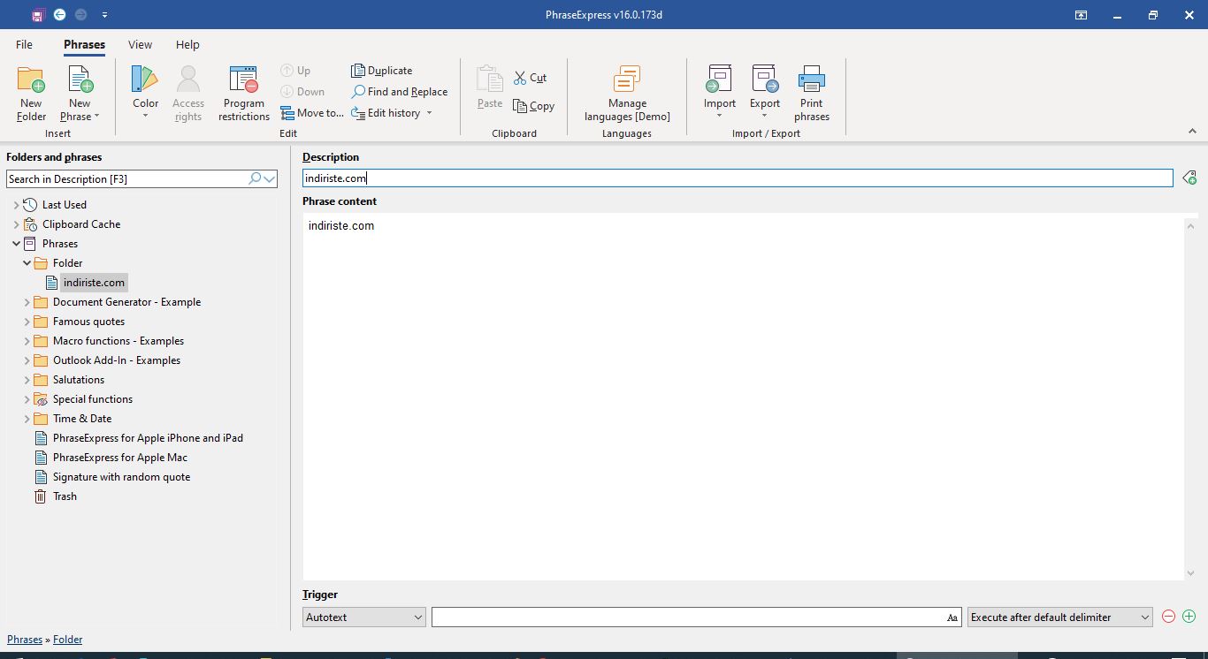Open the Autotext trigger type dropdown
Viewport: 1208px width, 659px height.
(363, 617)
